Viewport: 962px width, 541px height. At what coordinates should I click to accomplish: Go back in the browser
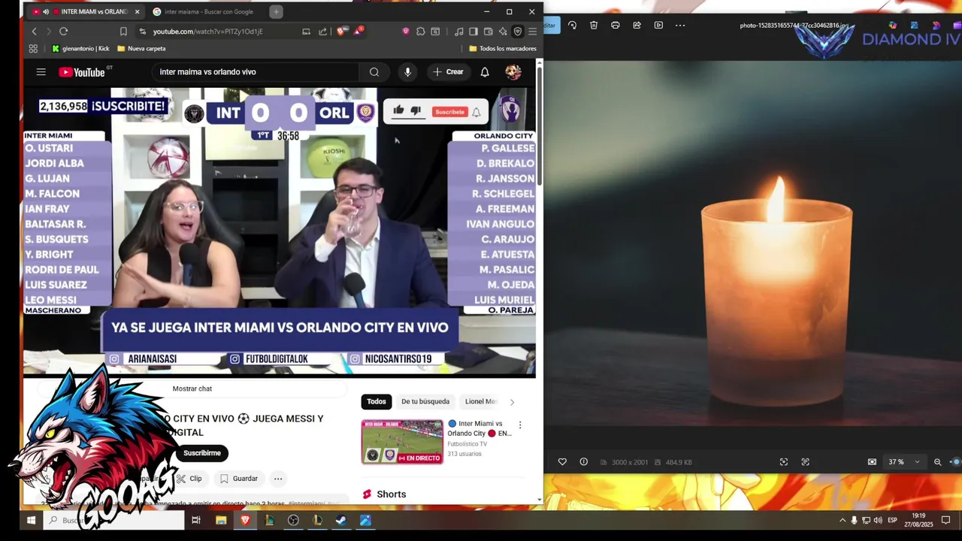click(x=34, y=32)
